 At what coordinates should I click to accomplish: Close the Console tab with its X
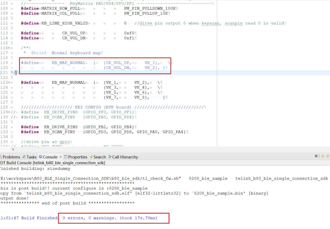61,157
